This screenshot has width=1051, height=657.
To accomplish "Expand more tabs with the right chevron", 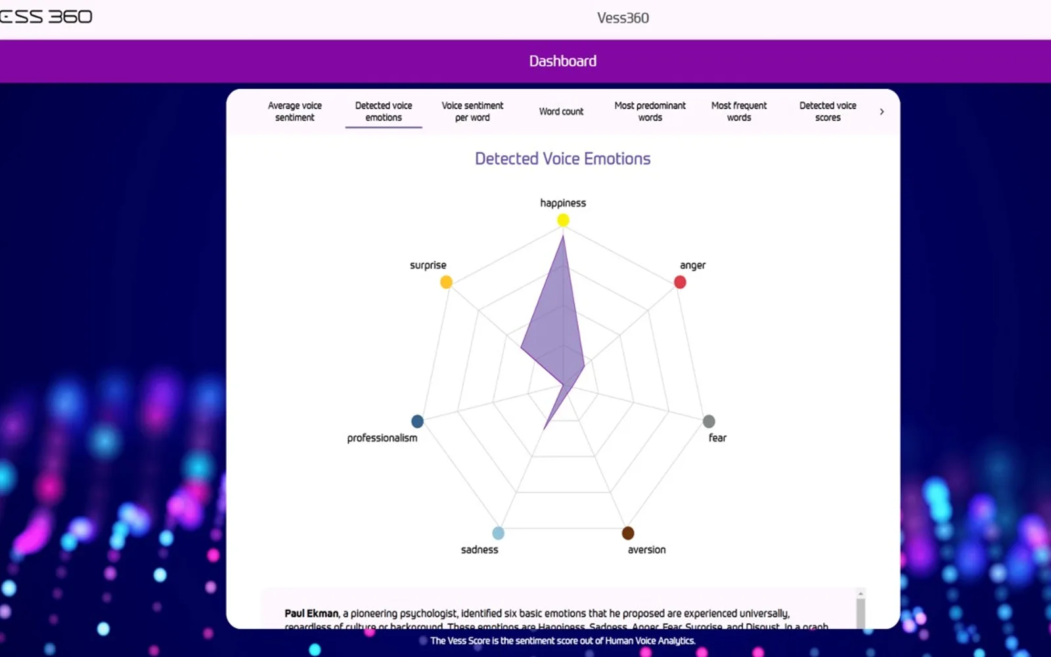I will (882, 112).
